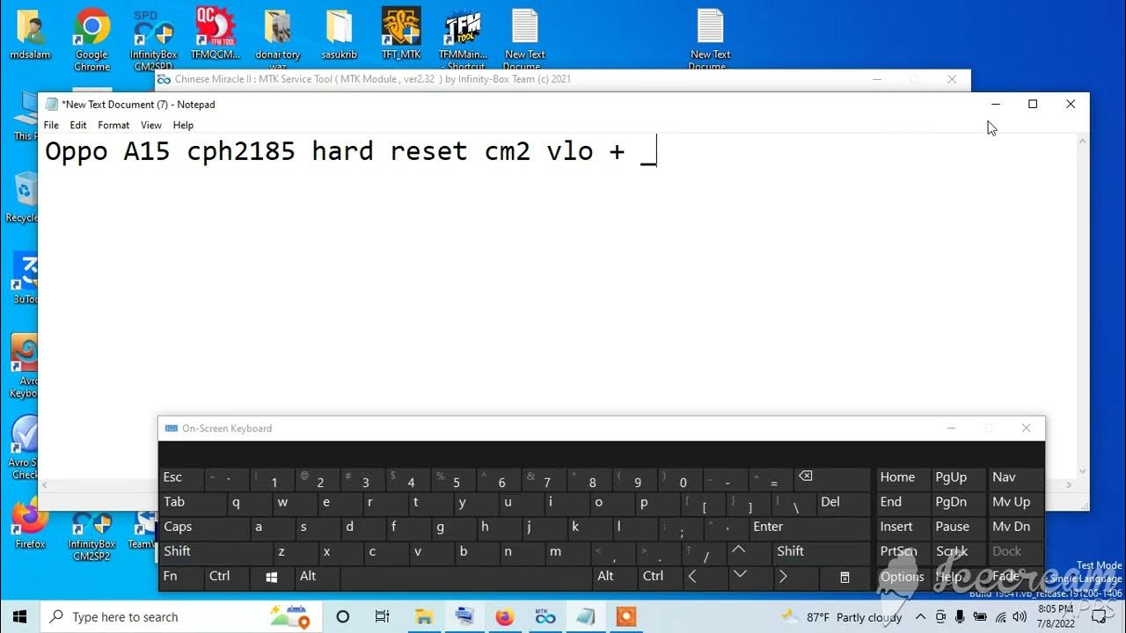The width and height of the screenshot is (1126, 633).
Task: Toggle left Alt key on On-Screen Keyboard
Action: coord(317,578)
